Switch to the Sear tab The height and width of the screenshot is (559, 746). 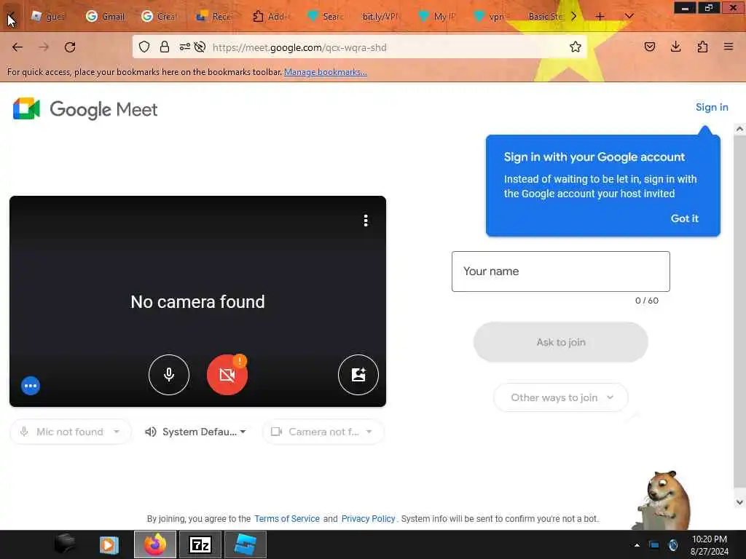(x=326, y=16)
